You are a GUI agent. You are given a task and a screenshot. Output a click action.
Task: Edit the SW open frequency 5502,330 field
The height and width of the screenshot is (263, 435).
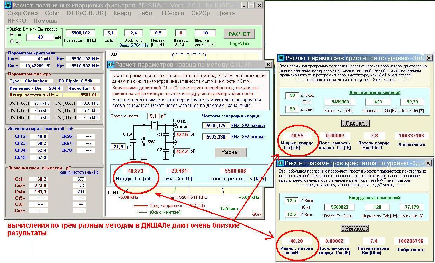point(216,137)
